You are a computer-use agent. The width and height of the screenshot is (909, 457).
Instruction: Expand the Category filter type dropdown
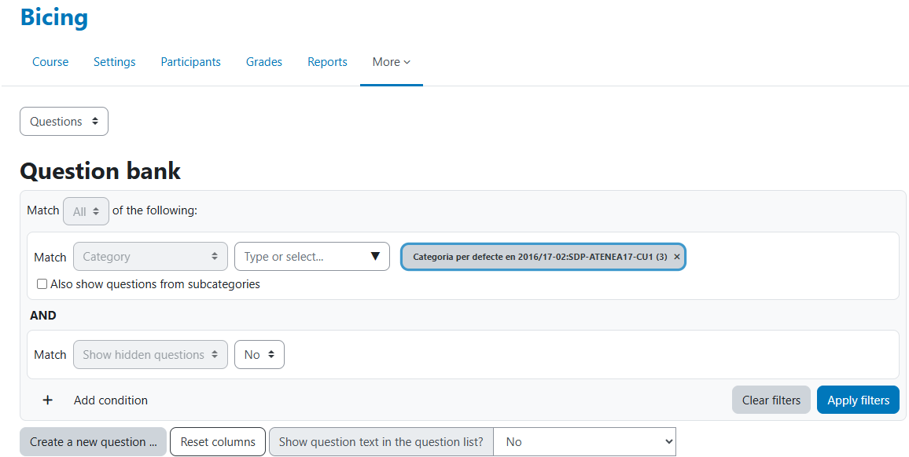tap(149, 257)
